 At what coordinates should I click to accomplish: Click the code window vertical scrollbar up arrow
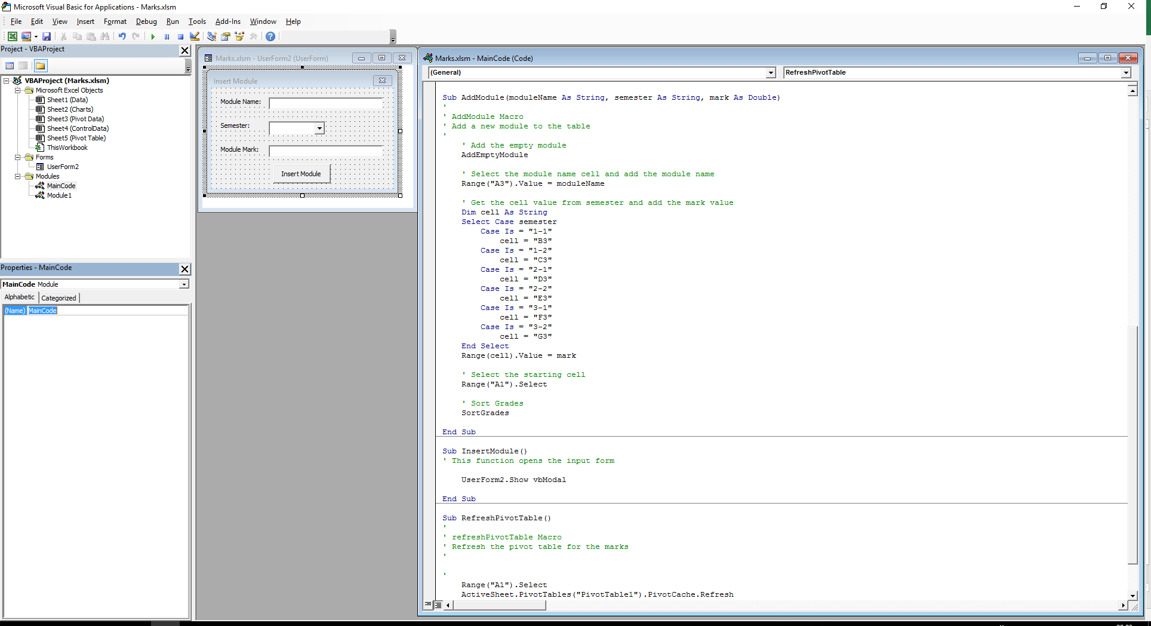click(x=1132, y=91)
